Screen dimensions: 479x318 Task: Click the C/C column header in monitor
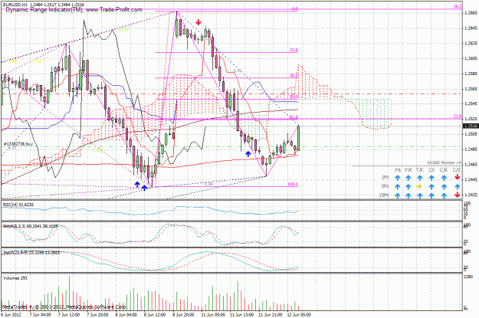(x=457, y=170)
